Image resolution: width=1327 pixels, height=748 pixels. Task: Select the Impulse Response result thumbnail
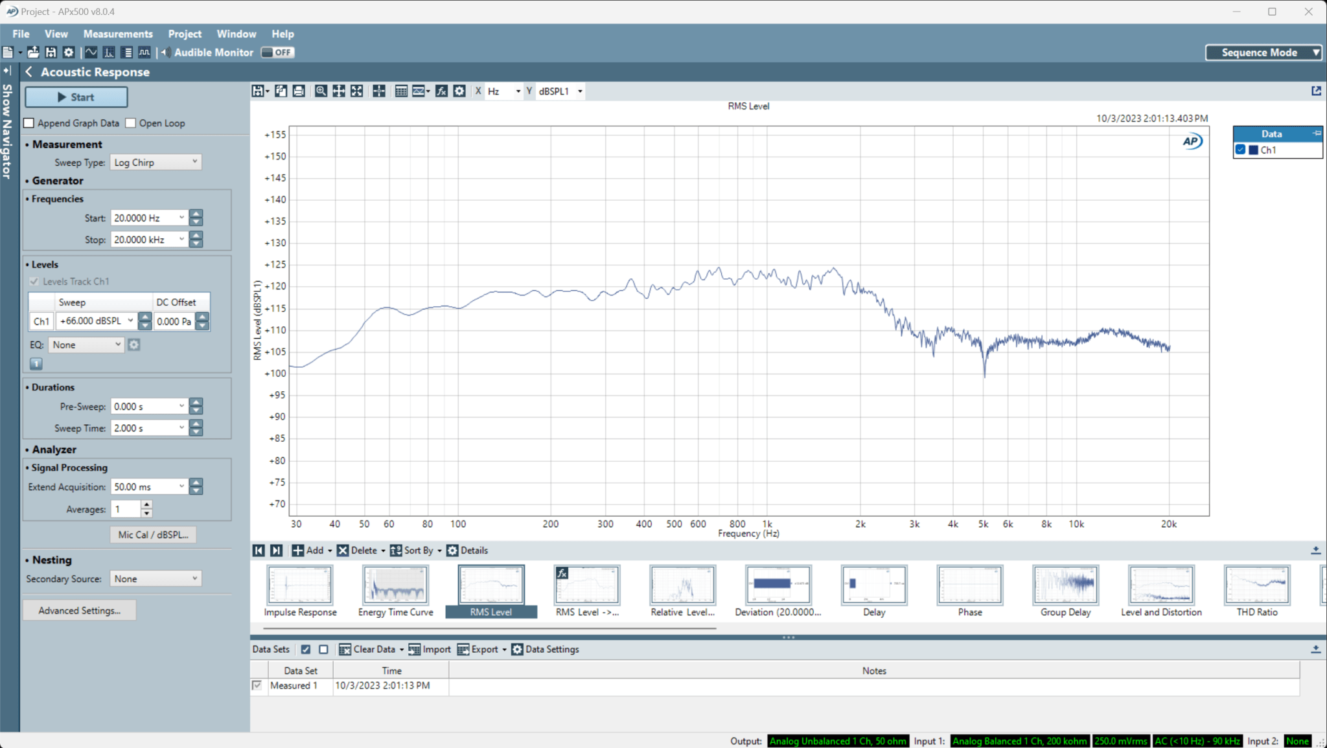pos(300,591)
